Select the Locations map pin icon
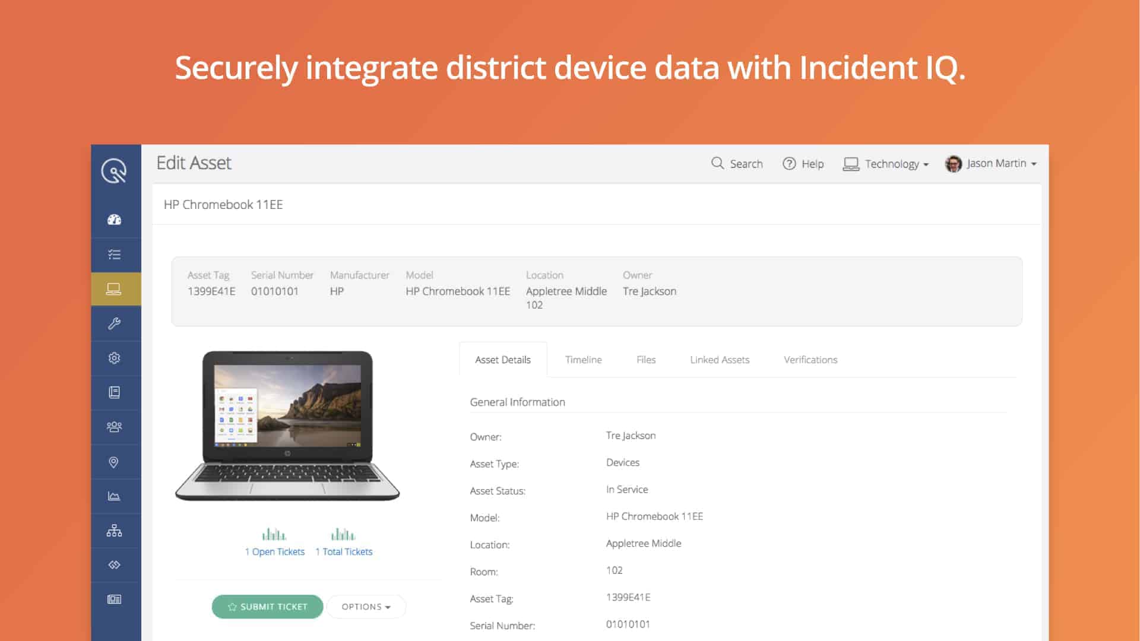This screenshot has width=1140, height=641. tap(114, 462)
